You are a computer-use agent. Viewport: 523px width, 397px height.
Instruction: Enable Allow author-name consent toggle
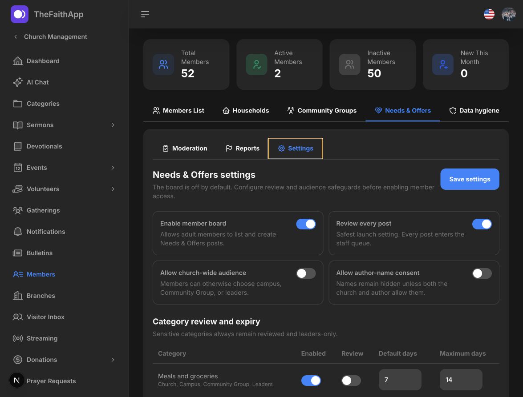click(x=482, y=273)
